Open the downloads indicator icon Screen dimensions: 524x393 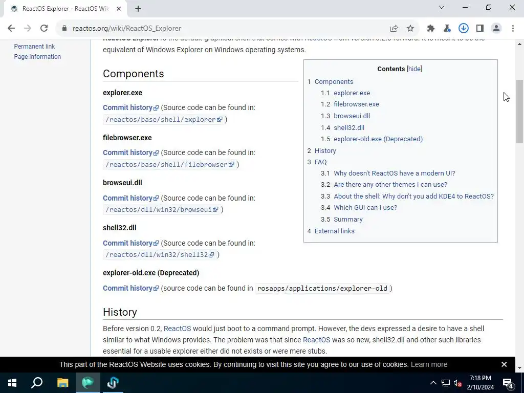464,29
